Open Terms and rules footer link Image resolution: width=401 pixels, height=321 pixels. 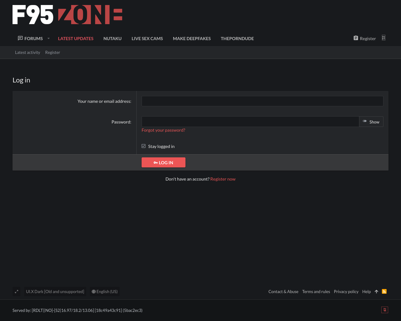tap(316, 292)
